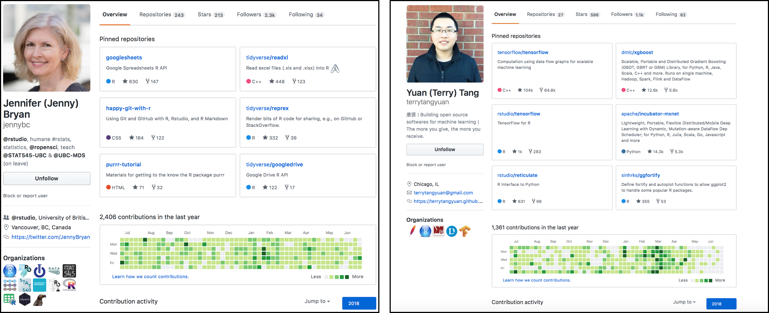Open the tidyverse/googledrive repository link

pyautogui.click(x=274, y=164)
